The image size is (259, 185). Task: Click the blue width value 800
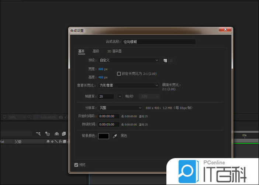pyautogui.click(x=101, y=69)
